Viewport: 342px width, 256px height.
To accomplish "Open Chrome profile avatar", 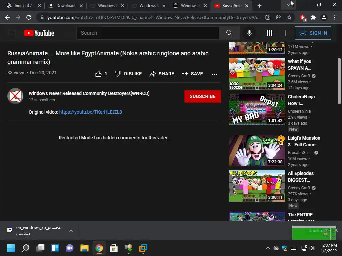I will coord(324,17).
